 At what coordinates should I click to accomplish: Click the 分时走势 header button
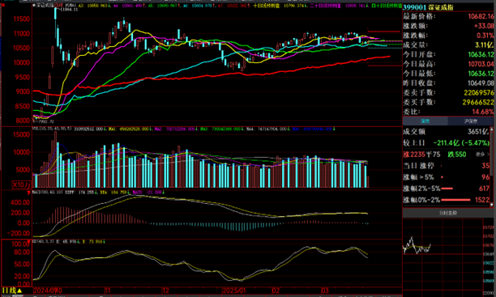pyautogui.click(x=448, y=213)
